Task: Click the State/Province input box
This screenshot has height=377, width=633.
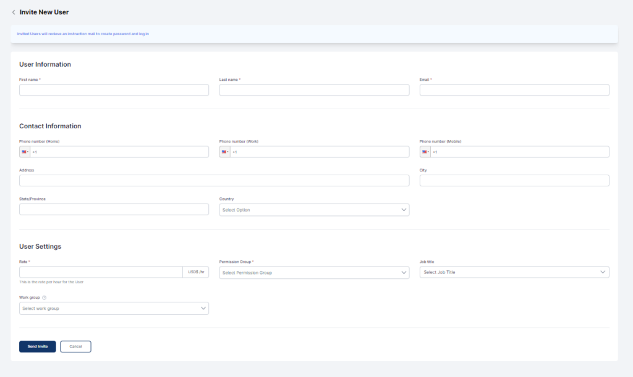Action: point(114,210)
